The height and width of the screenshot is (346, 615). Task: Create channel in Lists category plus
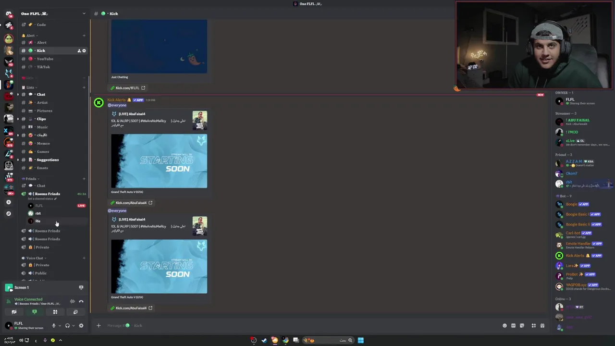pos(84,87)
